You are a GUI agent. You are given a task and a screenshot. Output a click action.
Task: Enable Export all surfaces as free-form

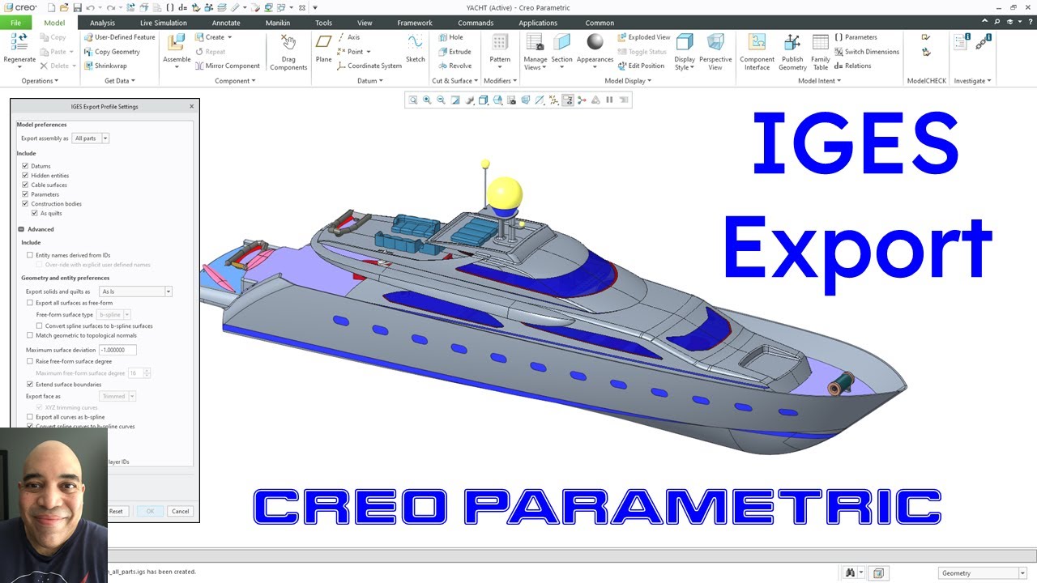point(30,303)
